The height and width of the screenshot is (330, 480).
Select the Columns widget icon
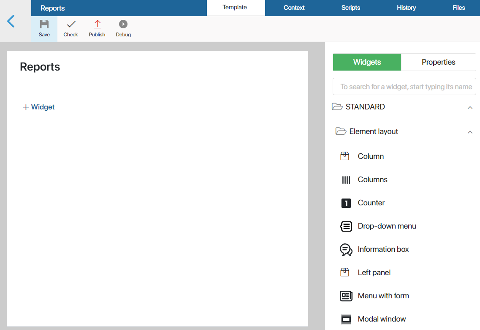(346, 180)
